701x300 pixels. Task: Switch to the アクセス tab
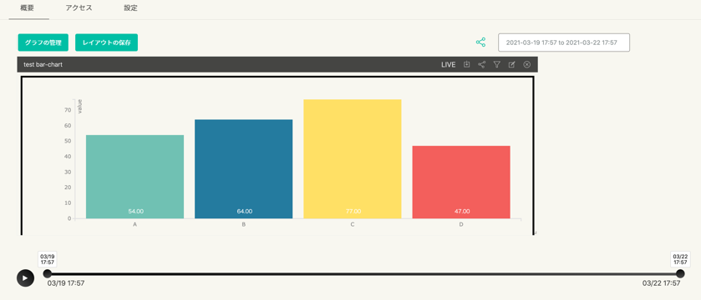tap(79, 8)
